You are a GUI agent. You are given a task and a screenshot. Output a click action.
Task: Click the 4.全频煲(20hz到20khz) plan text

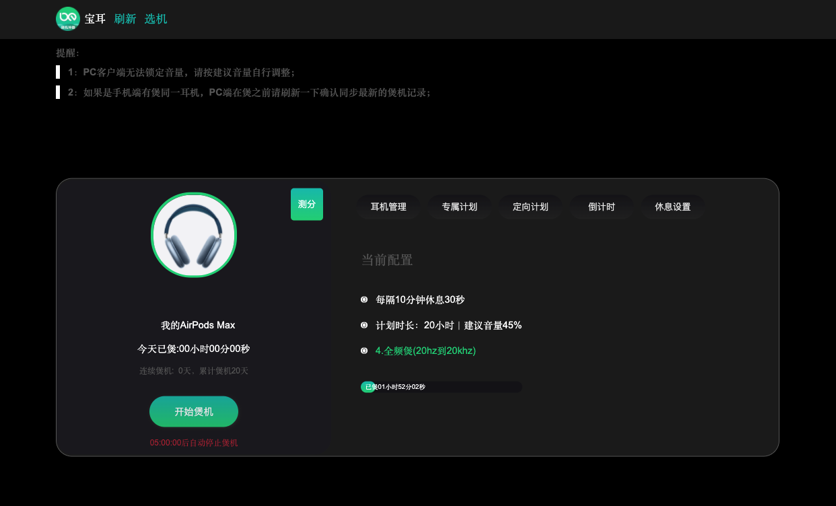(x=425, y=351)
